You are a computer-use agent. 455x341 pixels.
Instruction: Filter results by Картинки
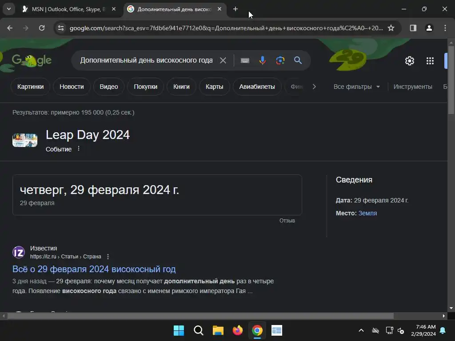coord(31,87)
